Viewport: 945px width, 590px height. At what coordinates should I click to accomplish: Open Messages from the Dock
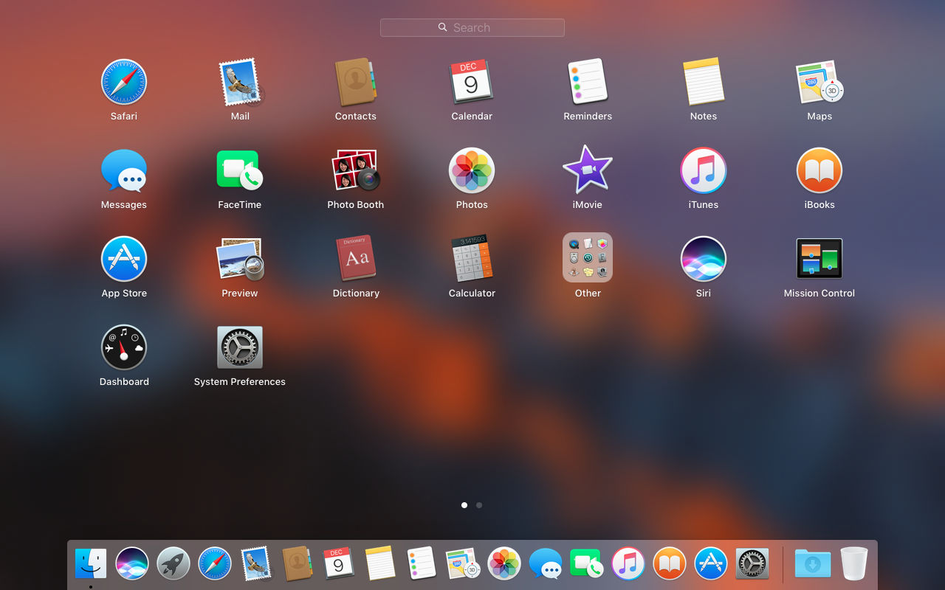coord(546,564)
